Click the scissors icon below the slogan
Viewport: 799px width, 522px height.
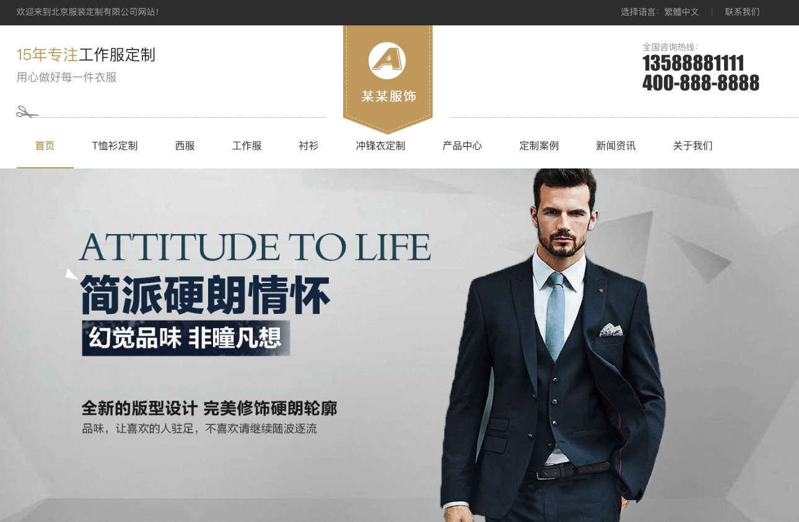tap(27, 112)
